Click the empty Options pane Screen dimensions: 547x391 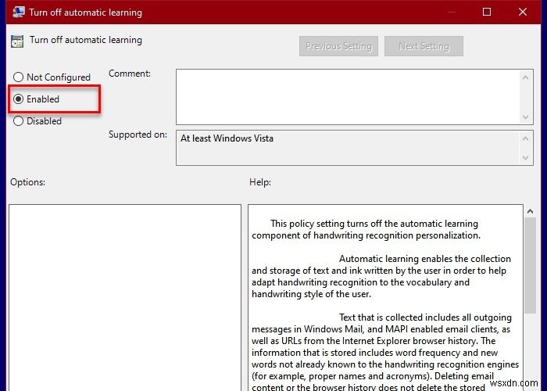[125, 297]
